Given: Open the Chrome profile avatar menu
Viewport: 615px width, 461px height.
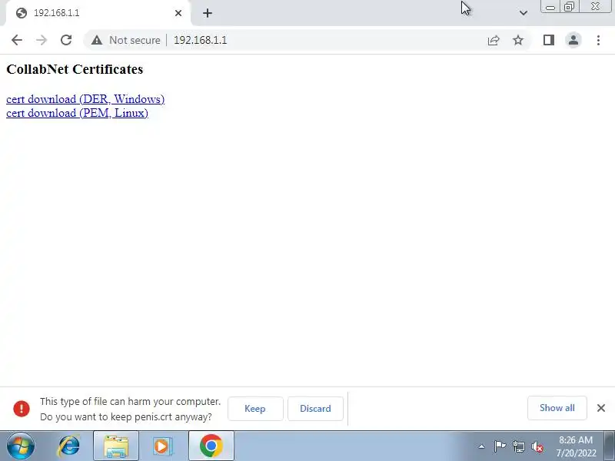Looking at the screenshot, I should (x=573, y=40).
